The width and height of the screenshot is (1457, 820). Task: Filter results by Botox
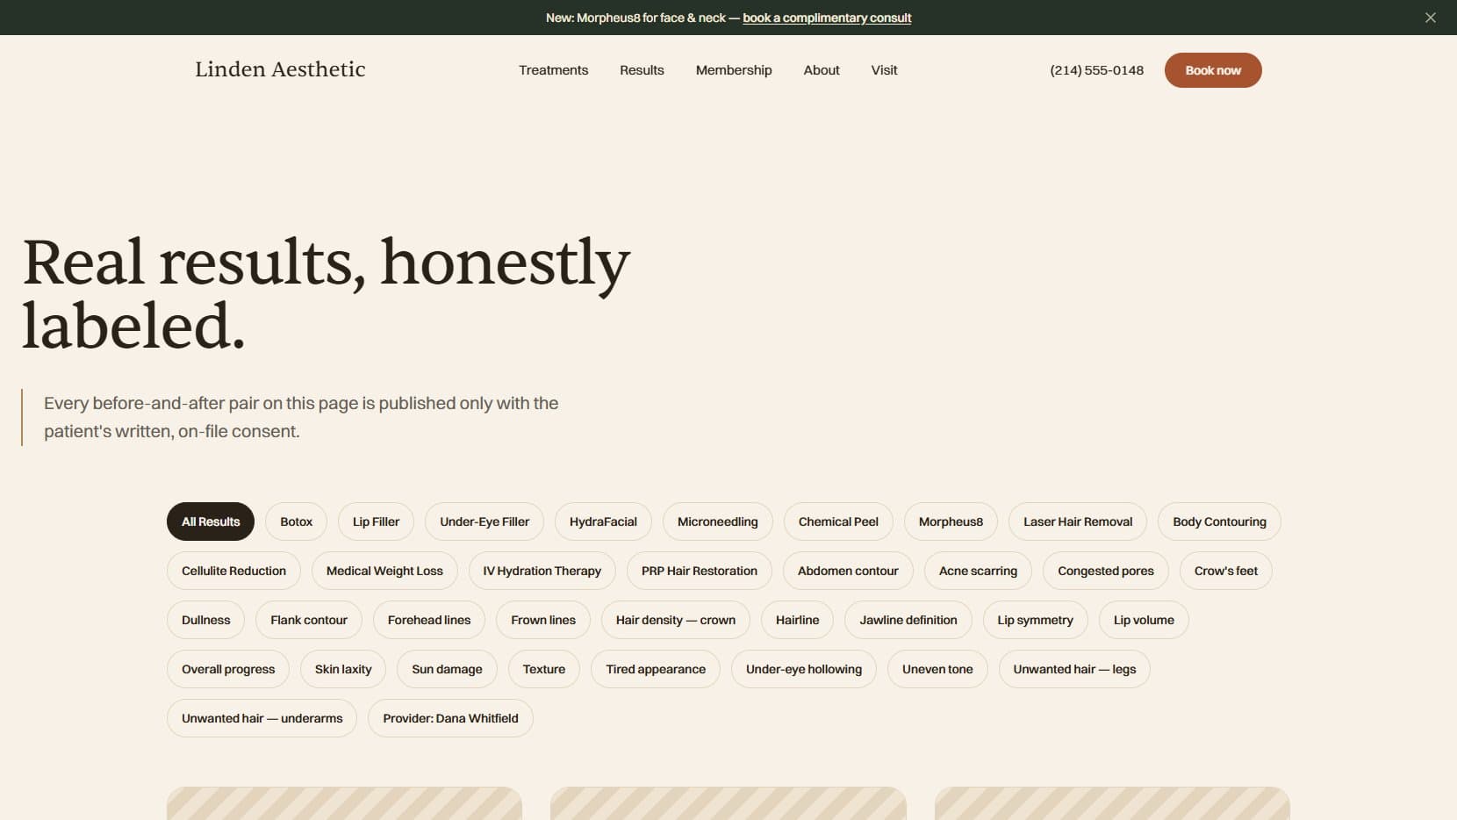point(297,521)
